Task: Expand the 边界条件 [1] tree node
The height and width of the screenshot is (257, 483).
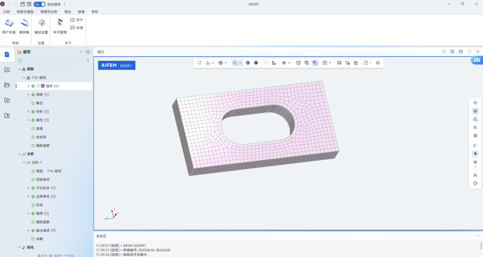Action: point(29,197)
